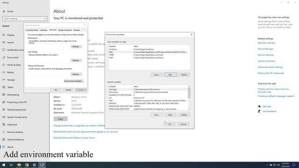299x168 pixels.
Task: Open System Components settings
Action: tap(17, 117)
